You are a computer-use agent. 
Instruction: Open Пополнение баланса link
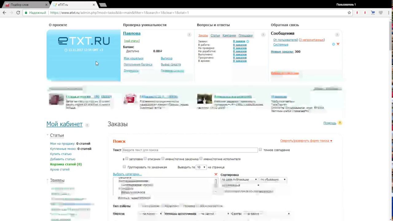pos(138,64)
